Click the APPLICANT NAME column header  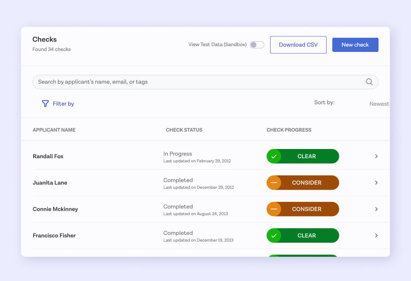tap(54, 130)
